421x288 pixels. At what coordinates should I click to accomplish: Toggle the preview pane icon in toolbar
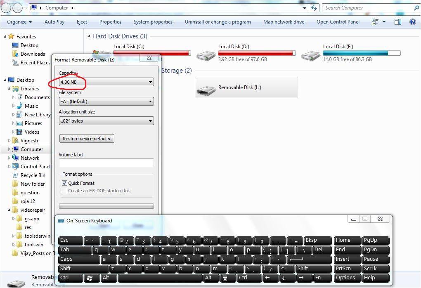[x=398, y=22]
